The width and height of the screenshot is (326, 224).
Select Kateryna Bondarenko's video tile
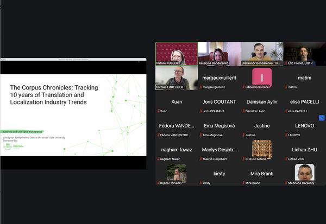pos(219,54)
